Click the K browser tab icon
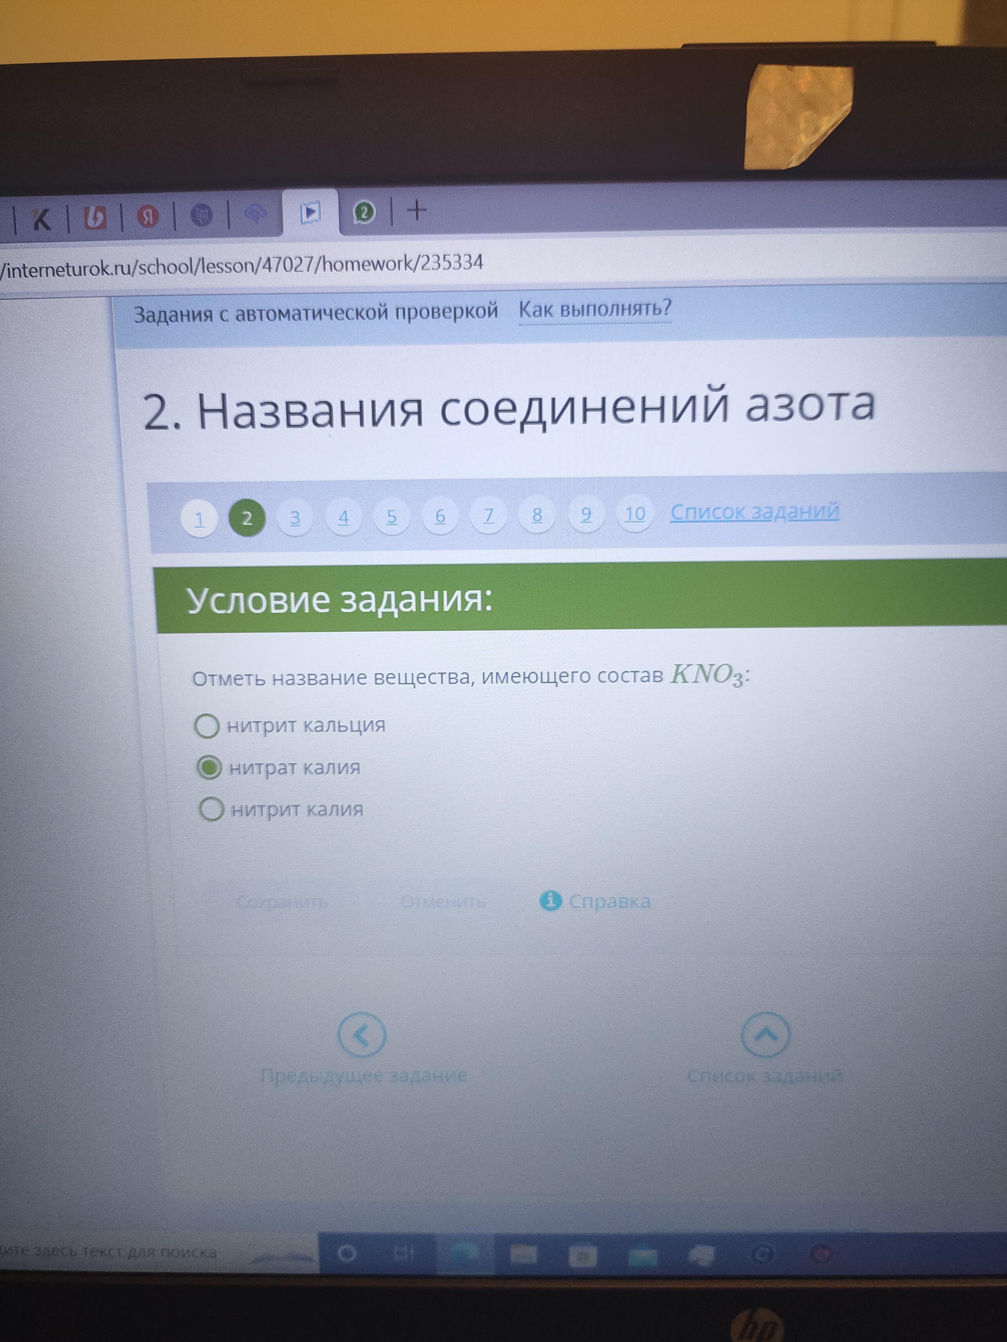Image resolution: width=1007 pixels, height=1342 pixels. tap(41, 220)
